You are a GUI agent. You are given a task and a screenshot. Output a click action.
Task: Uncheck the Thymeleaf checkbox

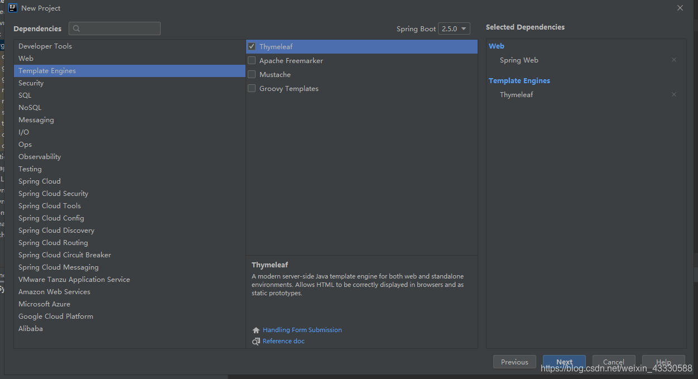tap(252, 46)
